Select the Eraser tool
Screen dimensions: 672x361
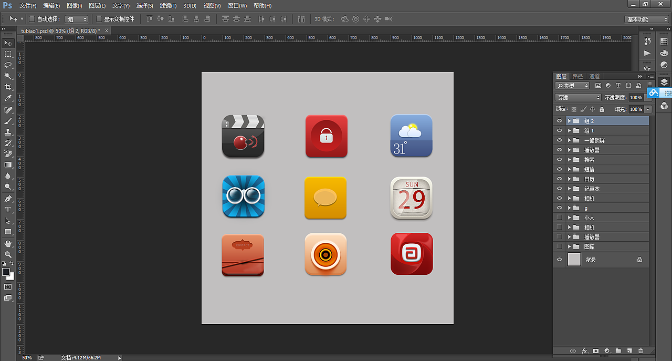point(8,154)
